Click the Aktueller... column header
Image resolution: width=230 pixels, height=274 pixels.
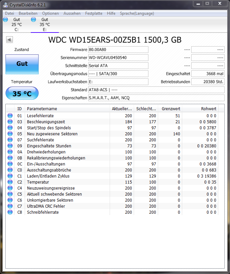point(122,109)
